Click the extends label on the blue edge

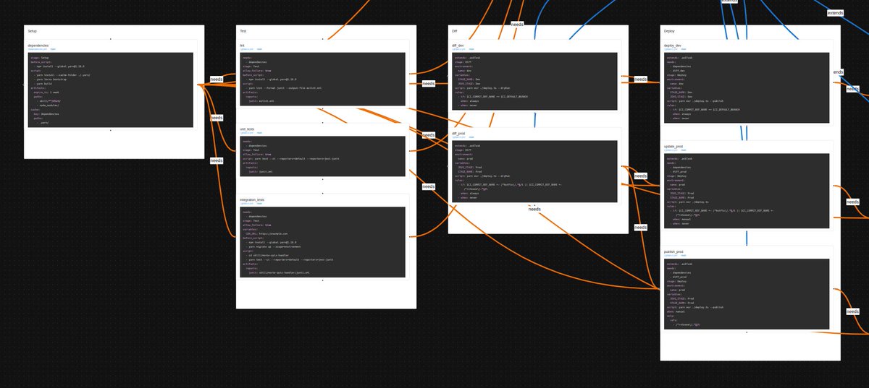click(x=835, y=13)
